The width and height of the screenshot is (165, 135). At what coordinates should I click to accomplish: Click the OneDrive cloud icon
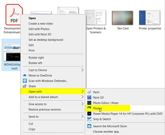25,76
